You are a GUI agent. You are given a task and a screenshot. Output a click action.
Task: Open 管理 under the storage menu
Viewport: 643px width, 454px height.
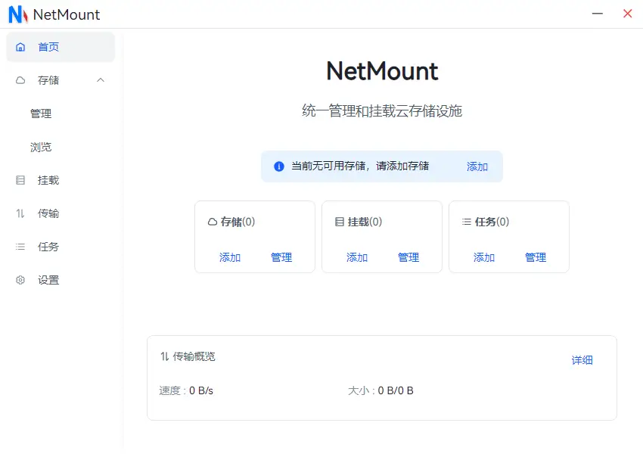[41, 113]
